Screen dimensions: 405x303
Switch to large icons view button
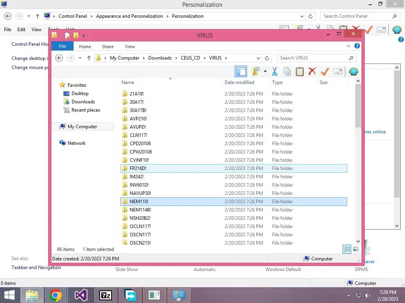[x=356, y=249]
